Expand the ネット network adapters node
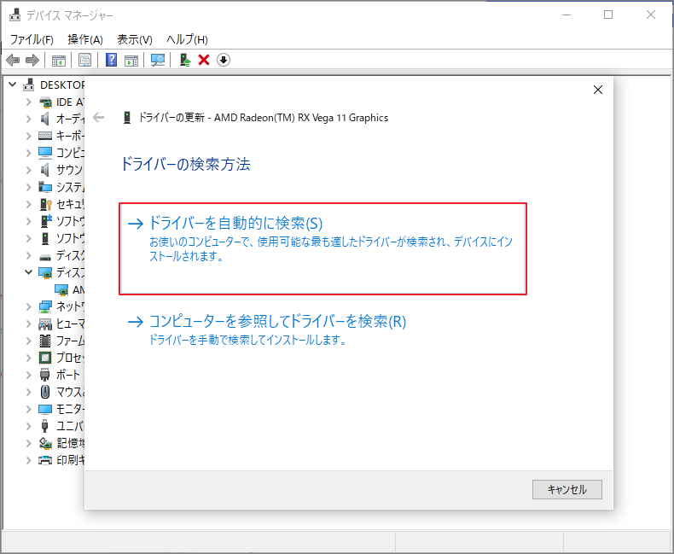The width and height of the screenshot is (674, 554). 29,306
